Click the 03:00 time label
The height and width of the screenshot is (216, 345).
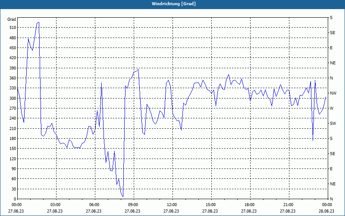click(56, 204)
